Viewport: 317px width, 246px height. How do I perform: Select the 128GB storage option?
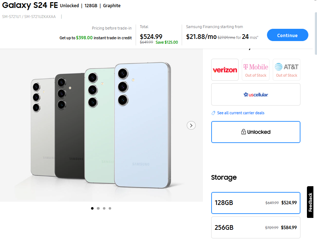click(255, 203)
